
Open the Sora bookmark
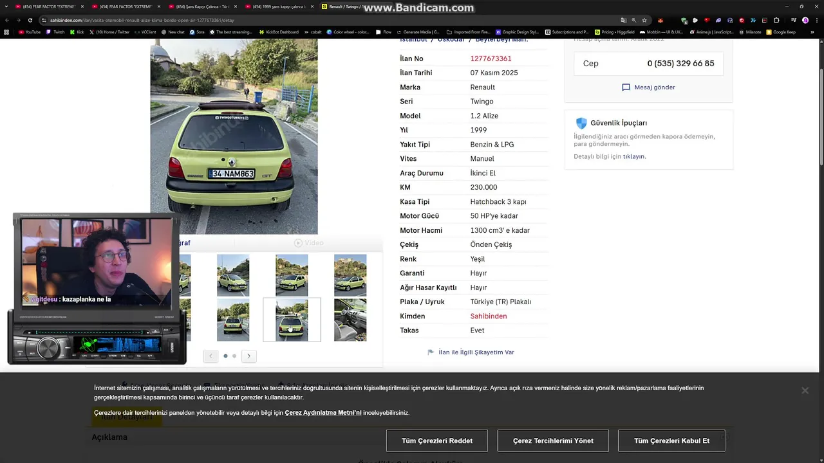point(196,32)
